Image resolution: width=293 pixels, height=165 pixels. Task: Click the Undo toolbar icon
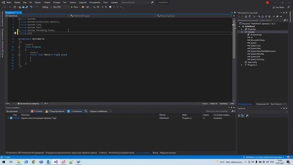pos(31,7)
